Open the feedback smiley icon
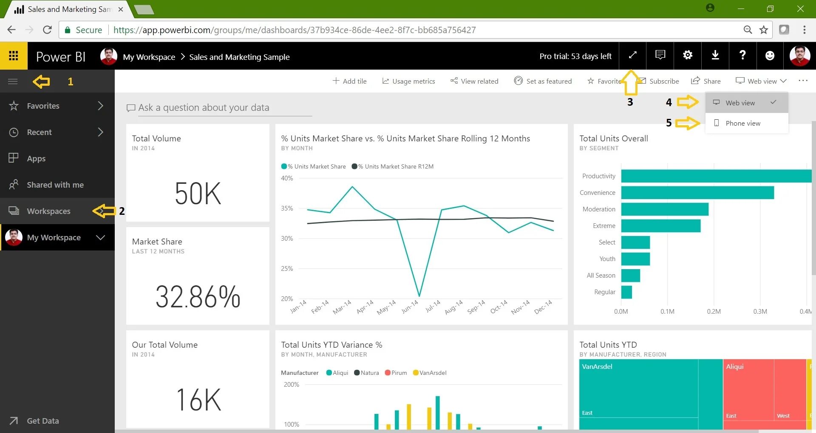 tap(770, 55)
